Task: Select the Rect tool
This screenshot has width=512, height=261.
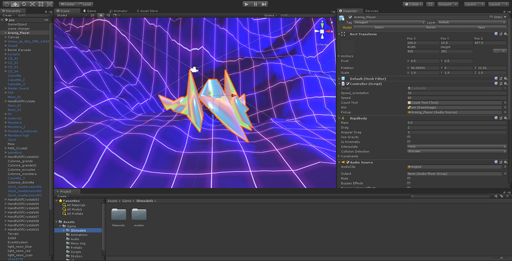Action: point(41,4)
